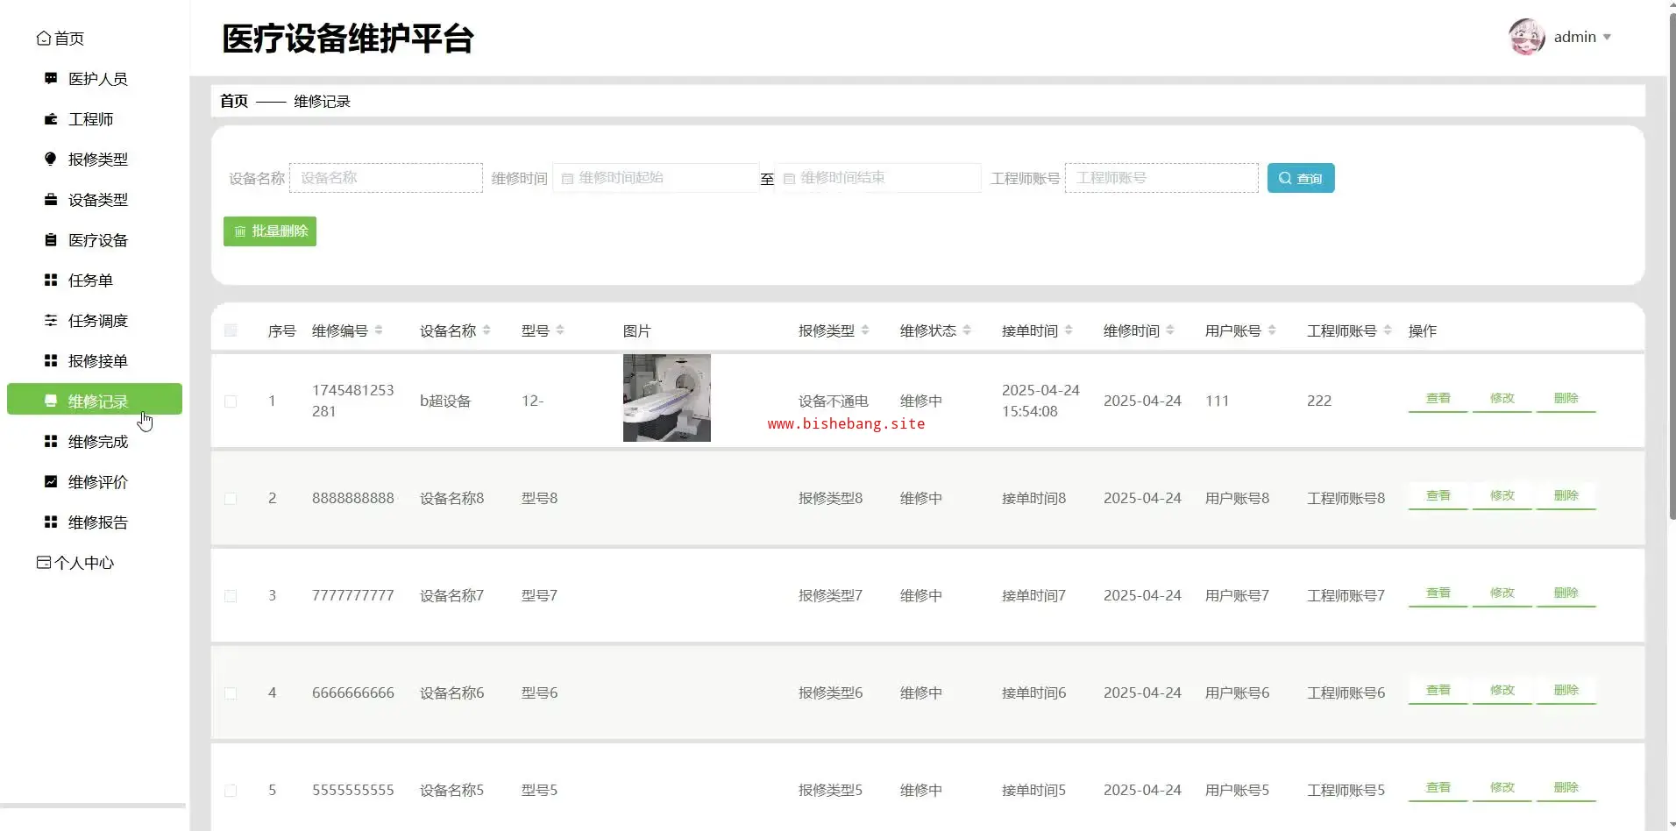The width and height of the screenshot is (1676, 831).
Task: Click the admin user avatar
Action: pos(1526,37)
